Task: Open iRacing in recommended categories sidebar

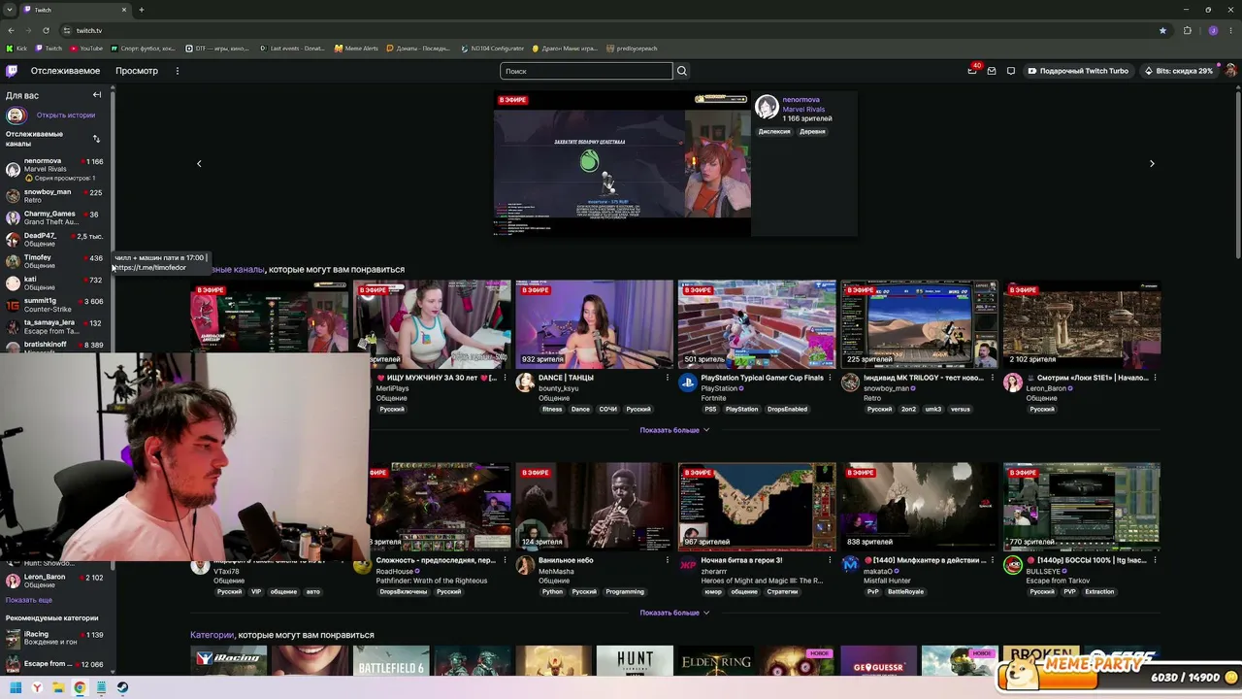Action: (53, 639)
